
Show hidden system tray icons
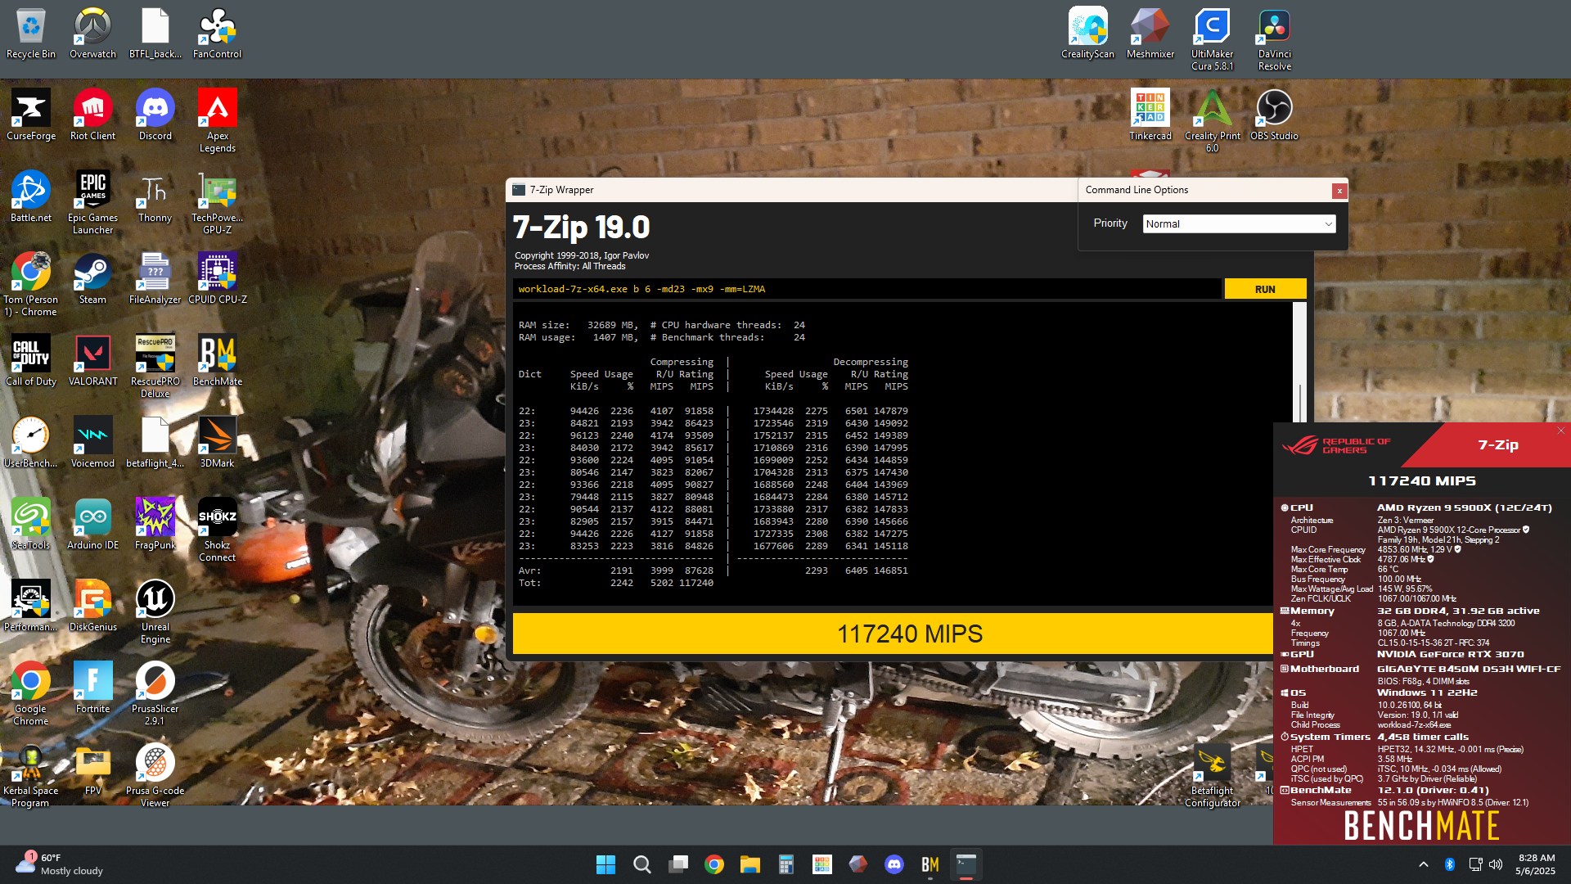pos(1424,864)
